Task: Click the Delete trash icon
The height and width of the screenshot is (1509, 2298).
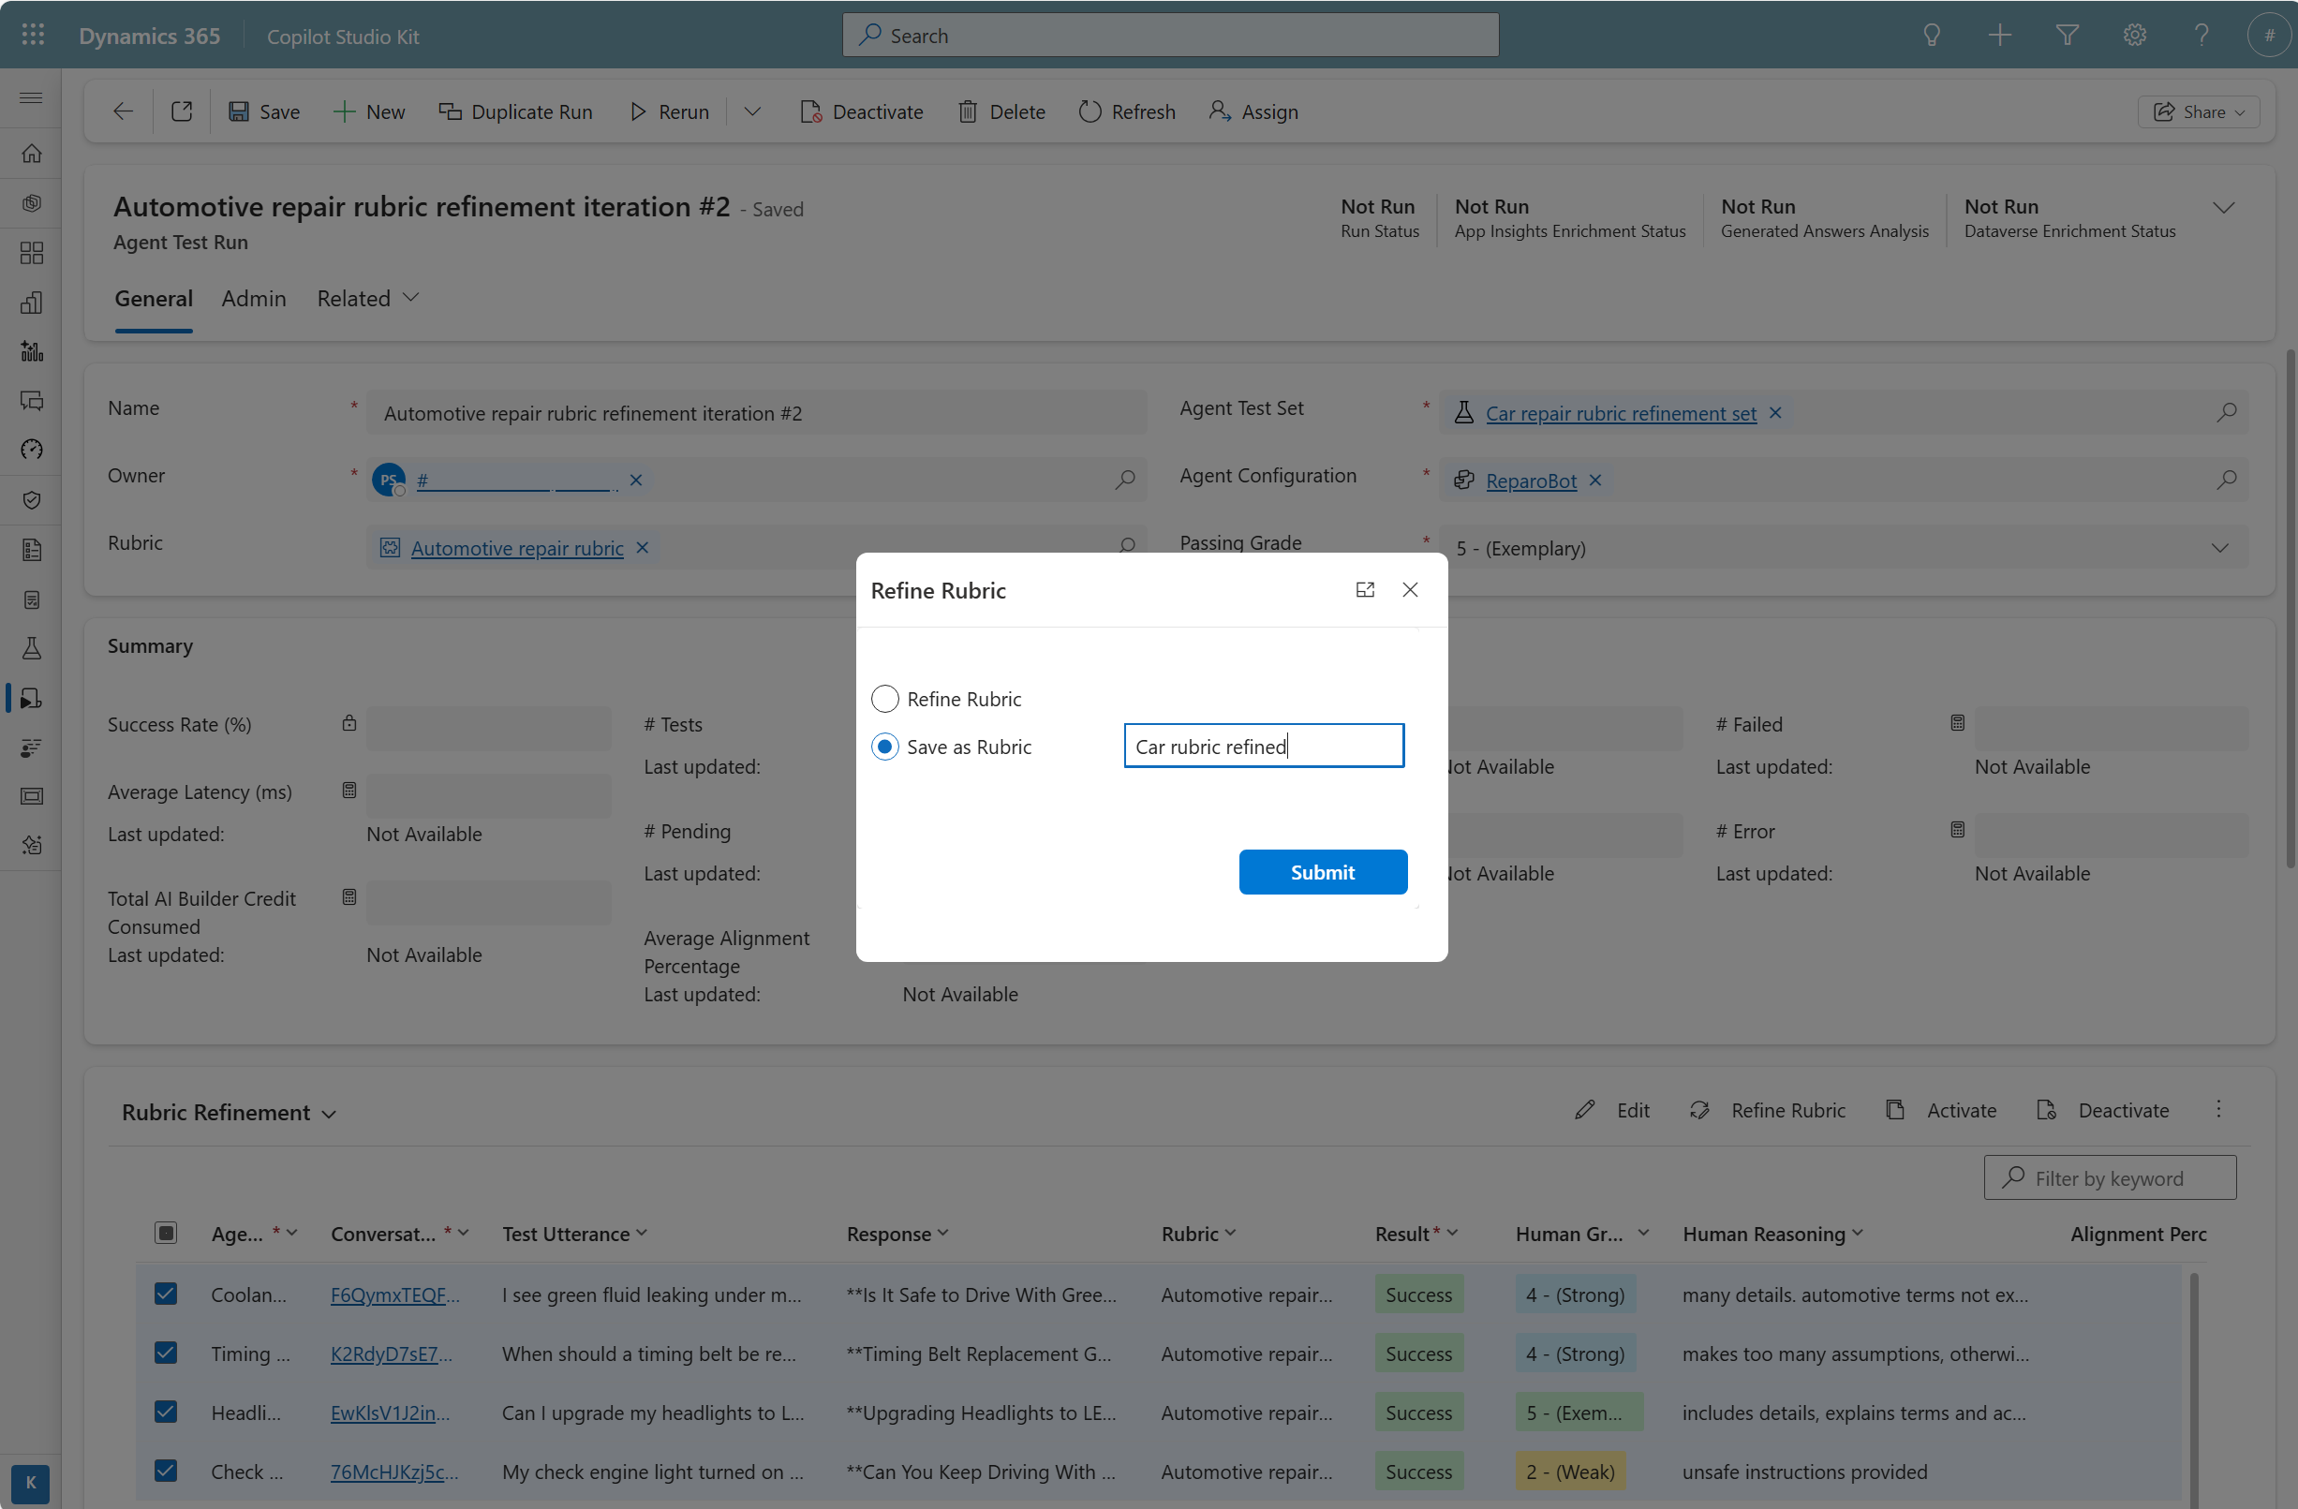Action: (x=968, y=112)
